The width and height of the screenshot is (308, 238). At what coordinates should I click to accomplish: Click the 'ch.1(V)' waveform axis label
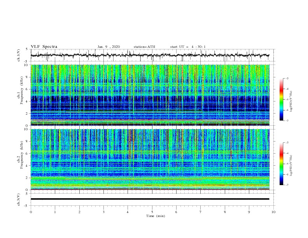click(x=19, y=55)
